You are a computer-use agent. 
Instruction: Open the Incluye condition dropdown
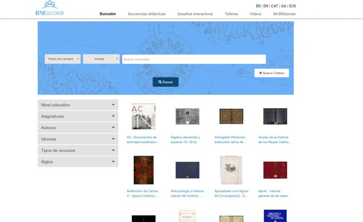tap(101, 59)
